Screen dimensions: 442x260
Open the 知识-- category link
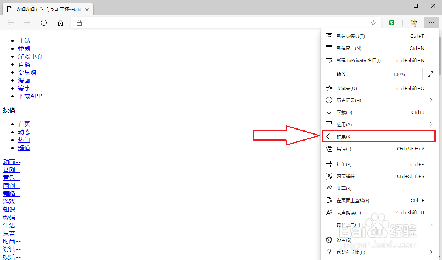(12, 209)
